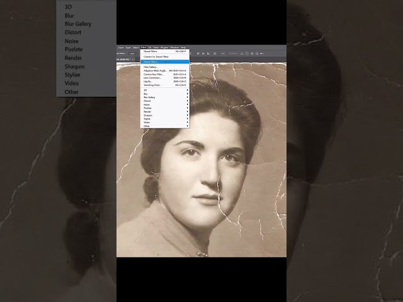403x302 pixels.
Task: Open the three-dots align options icon
Action: 223,53
